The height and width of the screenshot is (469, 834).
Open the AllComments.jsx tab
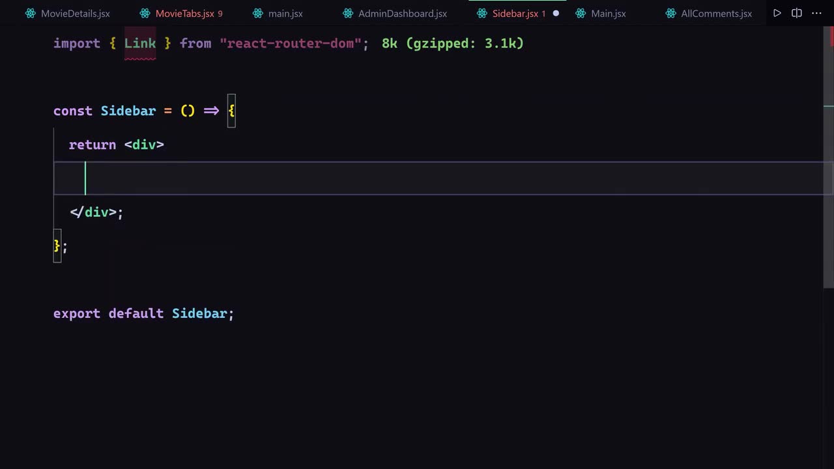pos(710,13)
